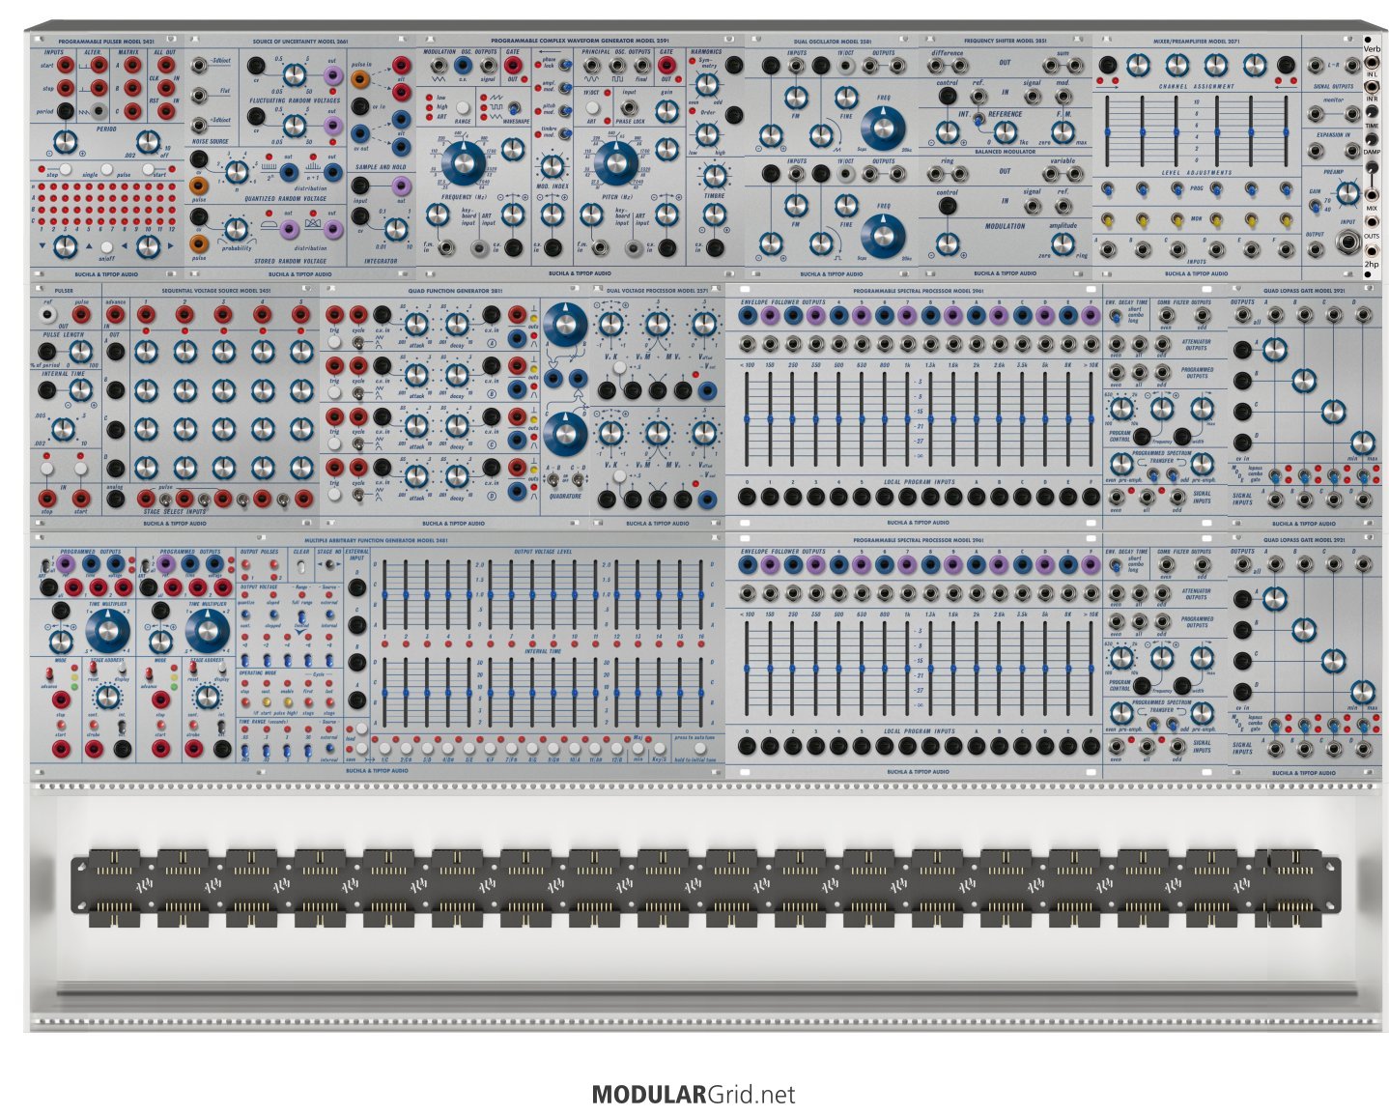Click channel D knob on upper Quad Lopass Gate

coord(1362,443)
